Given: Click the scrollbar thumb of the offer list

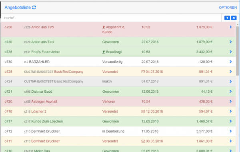Looking at the screenshot, I should [x=238, y=51].
